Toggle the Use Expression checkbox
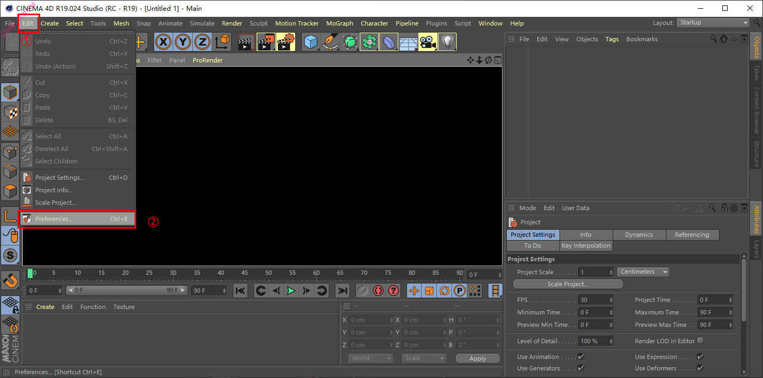Screen dimensions: 763x378 pos(700,356)
